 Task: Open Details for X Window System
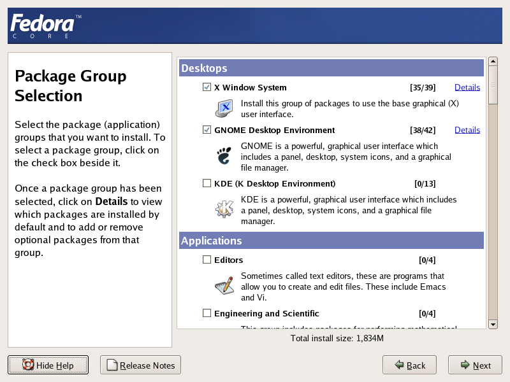coord(467,87)
